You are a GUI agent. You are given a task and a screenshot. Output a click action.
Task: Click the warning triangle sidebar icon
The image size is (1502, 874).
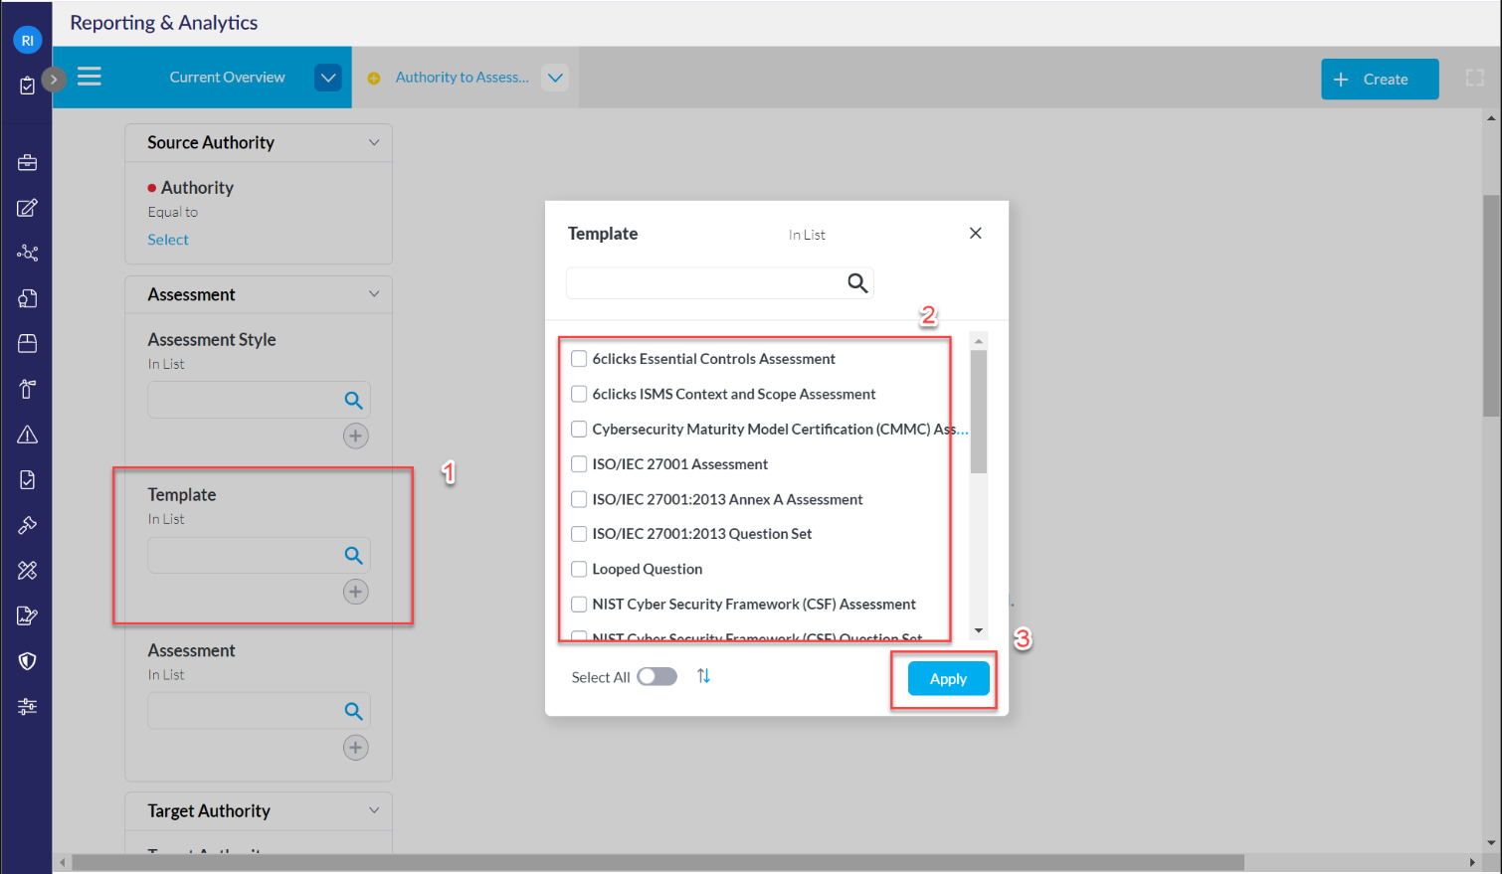[x=26, y=434]
